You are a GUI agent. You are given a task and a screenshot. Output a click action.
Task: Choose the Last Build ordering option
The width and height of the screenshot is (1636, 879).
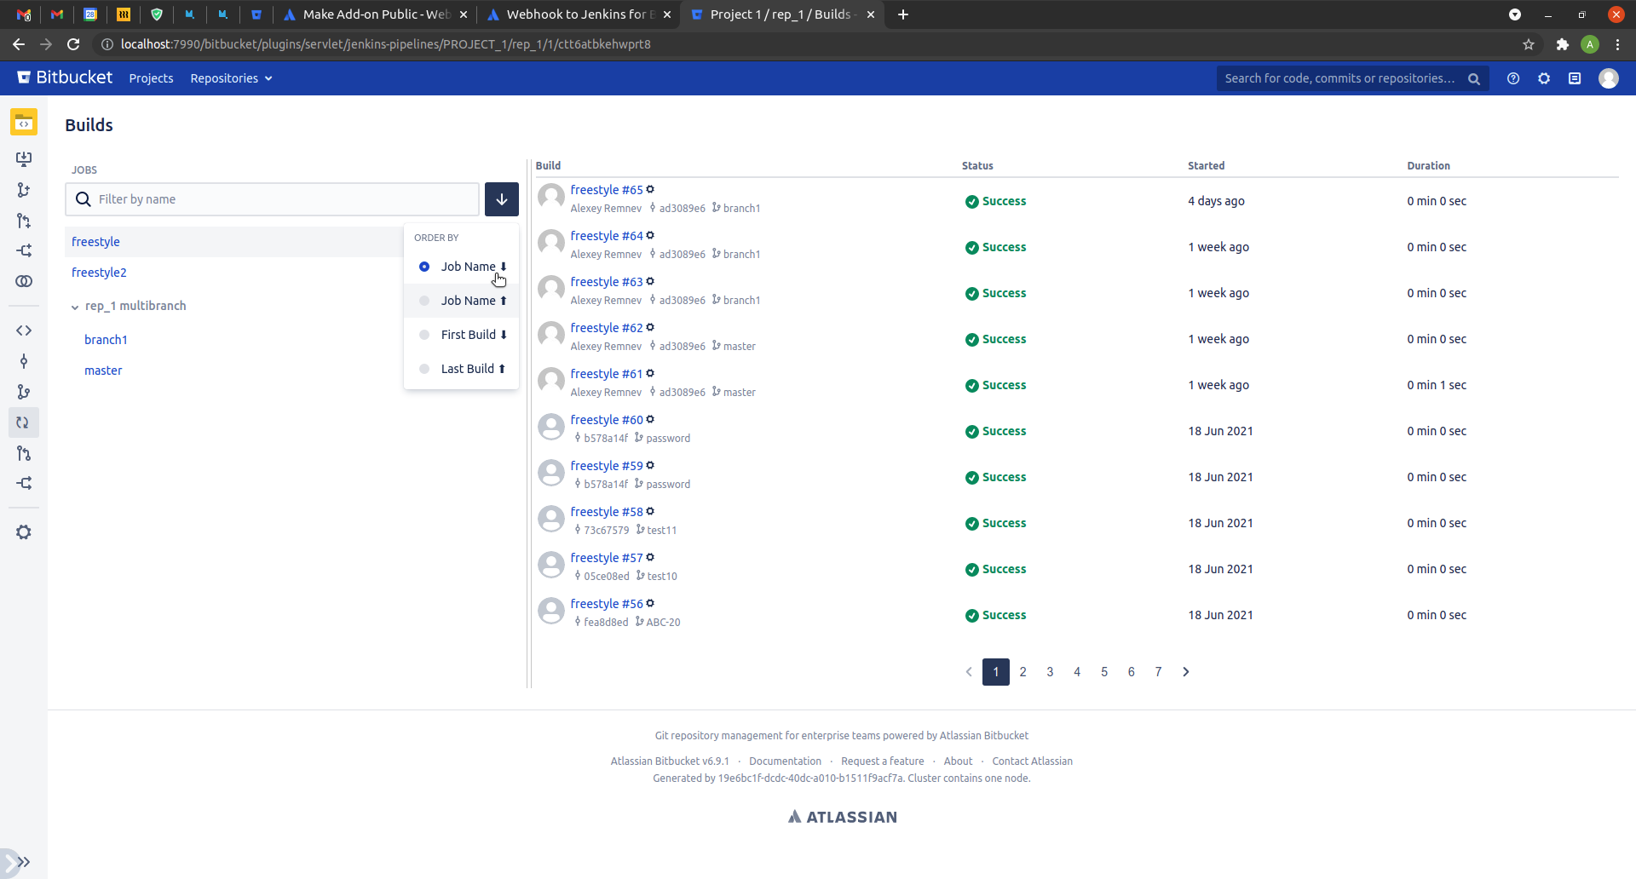[x=424, y=368]
